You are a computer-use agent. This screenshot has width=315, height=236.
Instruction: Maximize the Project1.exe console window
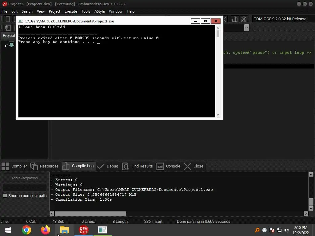tap(205, 21)
